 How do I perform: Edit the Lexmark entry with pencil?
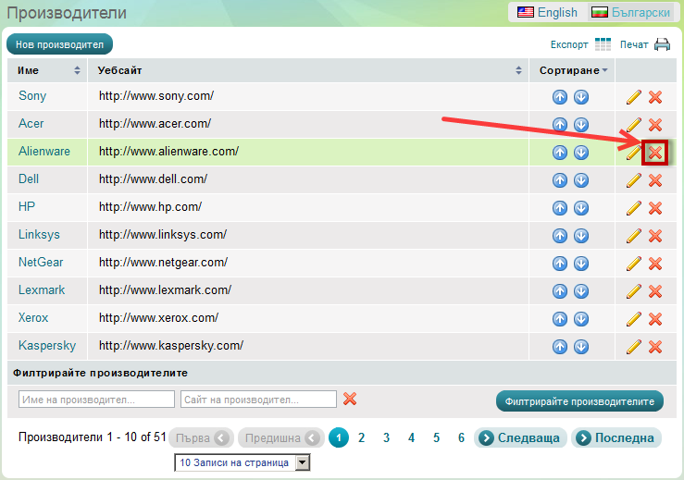[634, 291]
